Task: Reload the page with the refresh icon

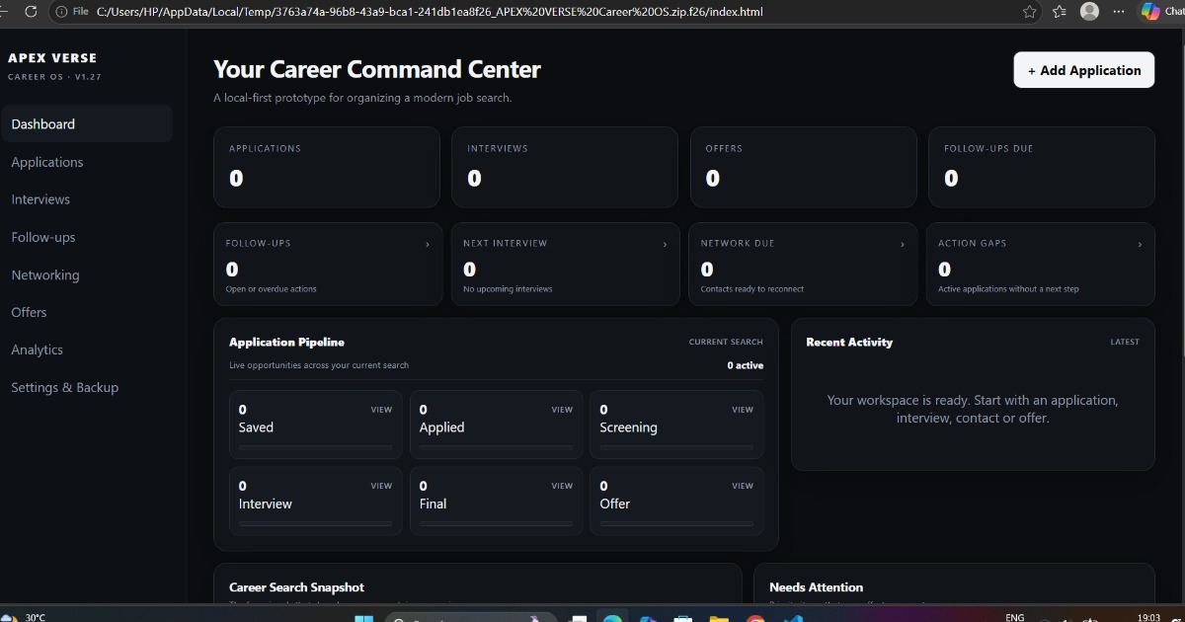Action: click(31, 12)
